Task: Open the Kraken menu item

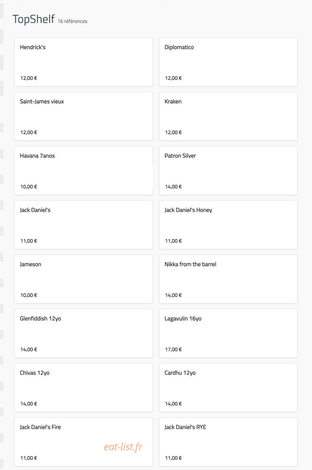Action: (x=228, y=116)
